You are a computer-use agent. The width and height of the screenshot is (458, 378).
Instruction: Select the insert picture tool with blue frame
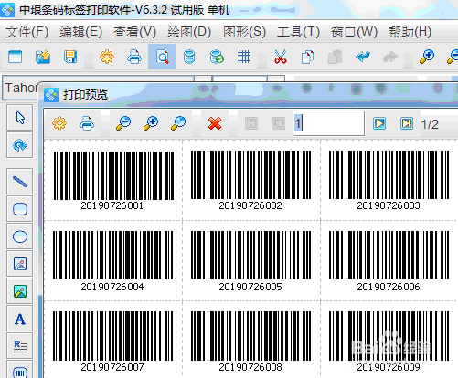click(x=20, y=264)
